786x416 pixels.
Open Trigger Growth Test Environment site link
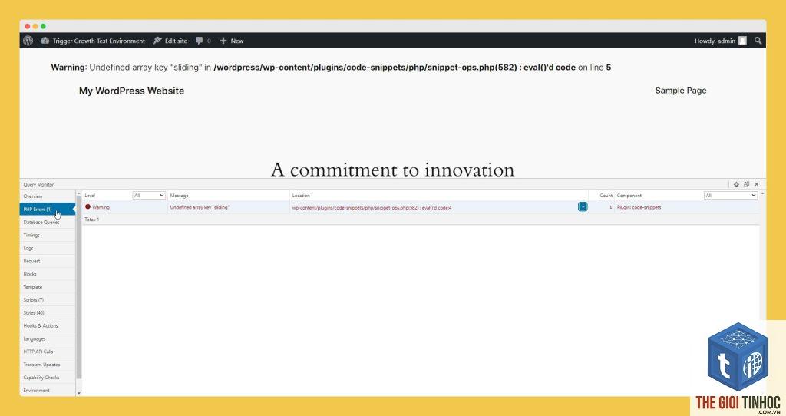(99, 41)
